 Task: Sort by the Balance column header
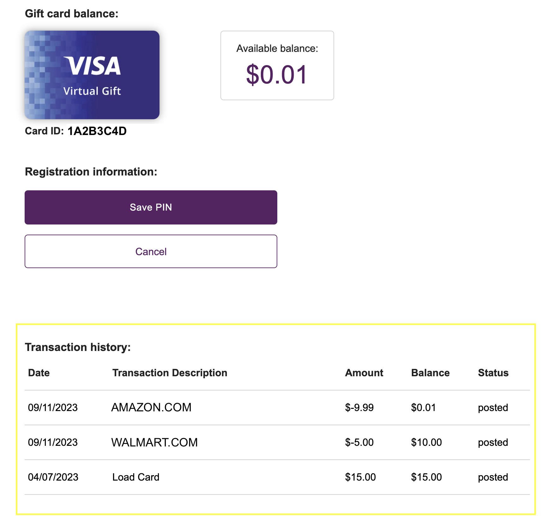[430, 373]
